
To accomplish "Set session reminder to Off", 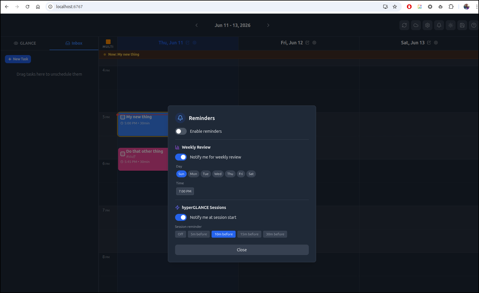I will (181, 234).
